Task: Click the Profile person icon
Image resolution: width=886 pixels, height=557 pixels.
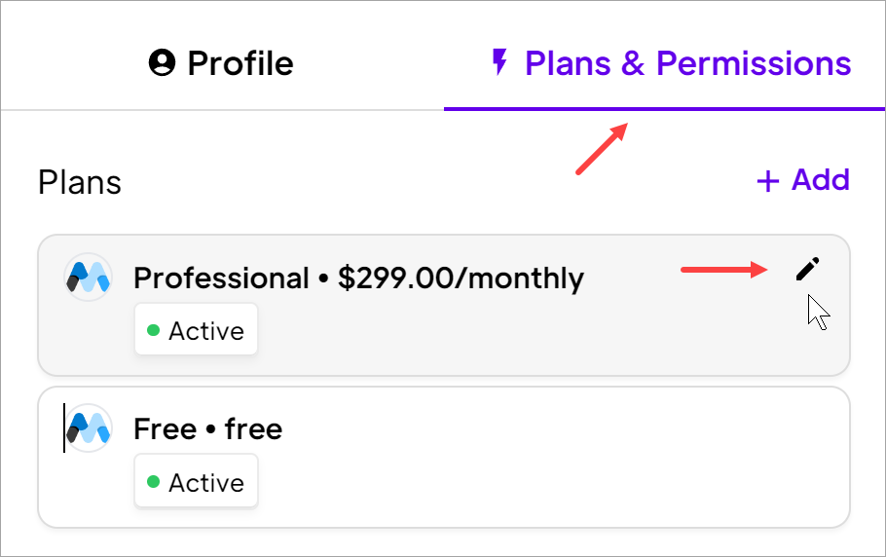Action: pyautogui.click(x=162, y=64)
